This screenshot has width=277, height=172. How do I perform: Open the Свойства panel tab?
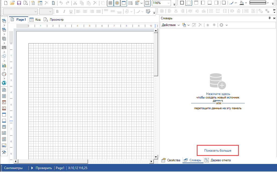[x=171, y=160]
